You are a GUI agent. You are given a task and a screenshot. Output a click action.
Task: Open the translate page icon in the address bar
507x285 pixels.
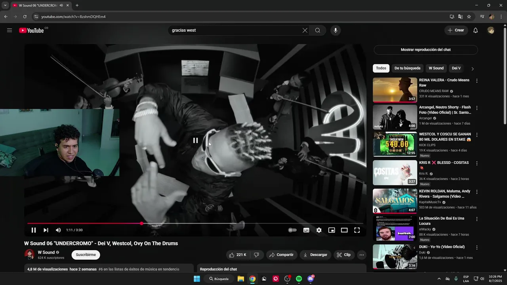click(x=460, y=17)
